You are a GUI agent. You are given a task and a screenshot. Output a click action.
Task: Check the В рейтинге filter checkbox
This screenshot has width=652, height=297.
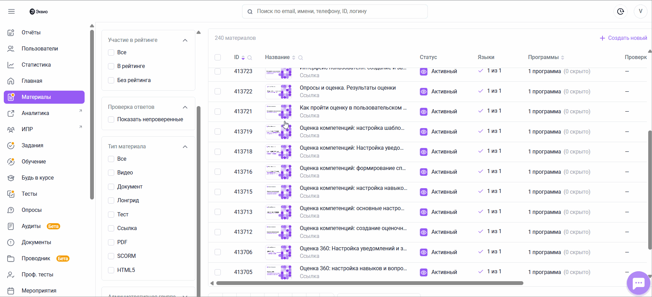click(x=111, y=66)
